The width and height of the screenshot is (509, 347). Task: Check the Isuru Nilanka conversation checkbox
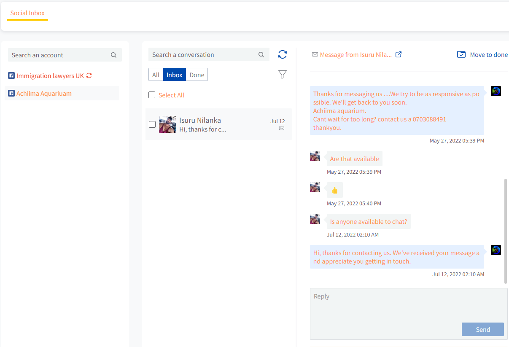tap(152, 124)
